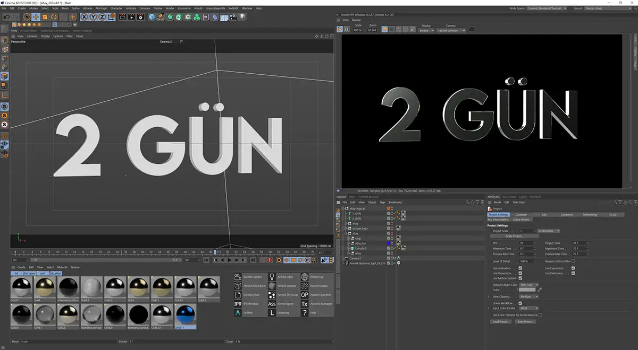This screenshot has width=638, height=350.
Task: Expand the View Clipping disclosure arrow
Action: [489, 296]
